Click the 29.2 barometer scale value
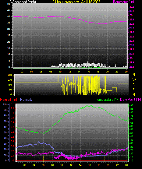Image resolution: width=142 pixels, height=169 pixels. pos(132,49)
